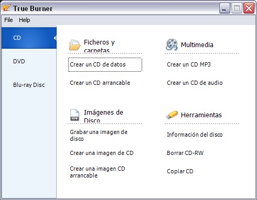Switch to the Blu-ray Disc tab
This screenshot has height=200, width=257.
(29, 85)
